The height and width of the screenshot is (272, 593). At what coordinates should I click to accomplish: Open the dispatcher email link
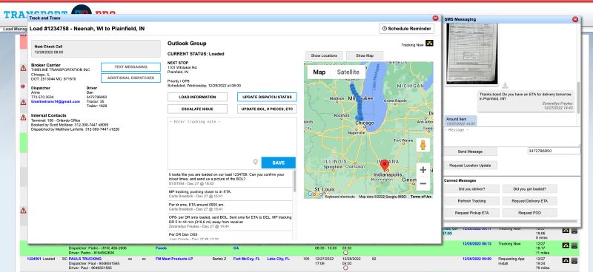pos(56,101)
